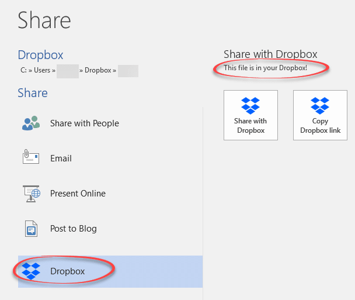Image resolution: width=355 pixels, height=300 pixels.
Task: Select the highlighted Dropbox share option
Action: click(x=67, y=271)
